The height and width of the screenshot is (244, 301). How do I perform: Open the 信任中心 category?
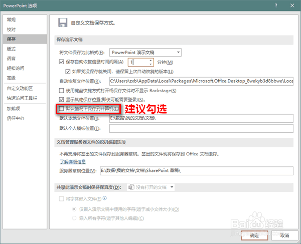(x=25, y=118)
